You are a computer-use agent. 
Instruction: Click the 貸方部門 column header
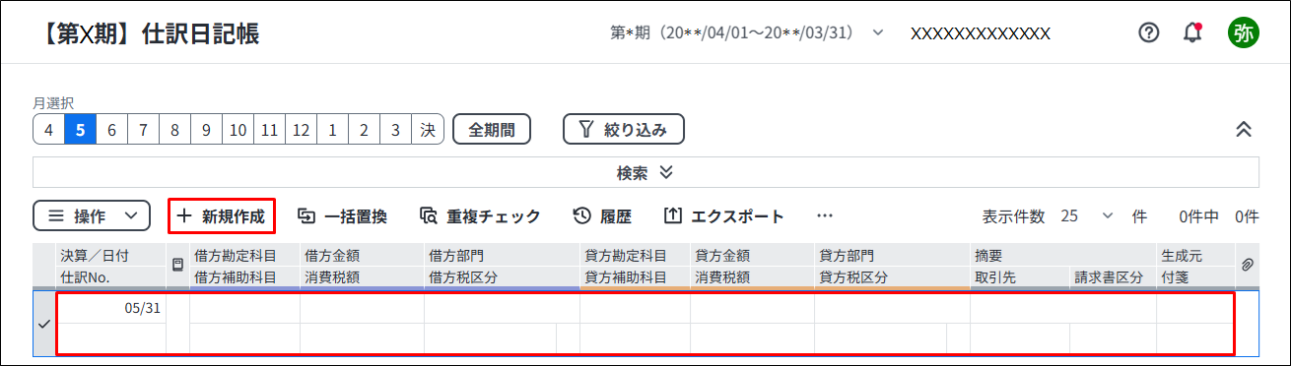click(x=847, y=255)
